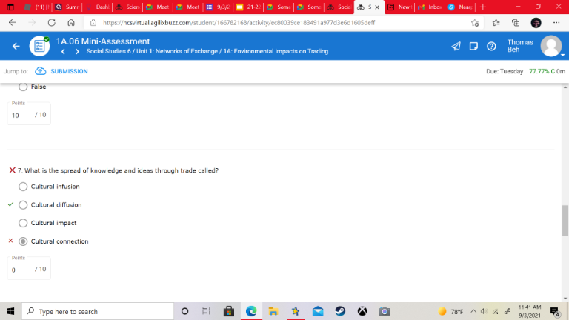Open the sticky note icon in header
Image resolution: width=569 pixels, height=320 pixels.
(473, 47)
